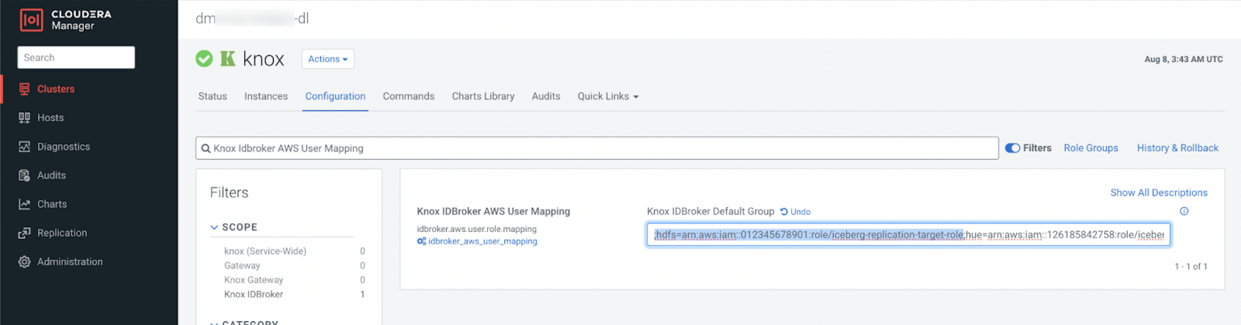Open Administration in the sidebar

70,262
